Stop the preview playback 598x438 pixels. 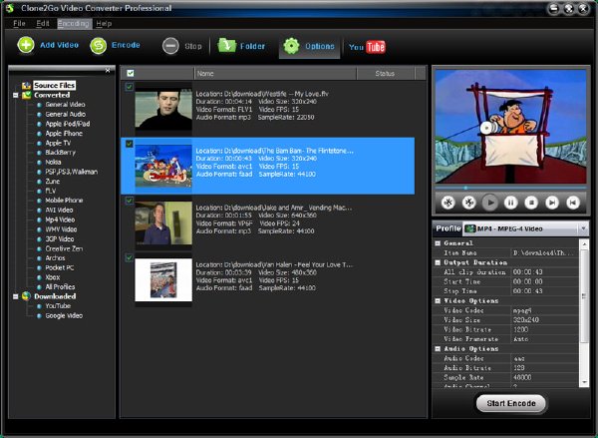click(531, 203)
